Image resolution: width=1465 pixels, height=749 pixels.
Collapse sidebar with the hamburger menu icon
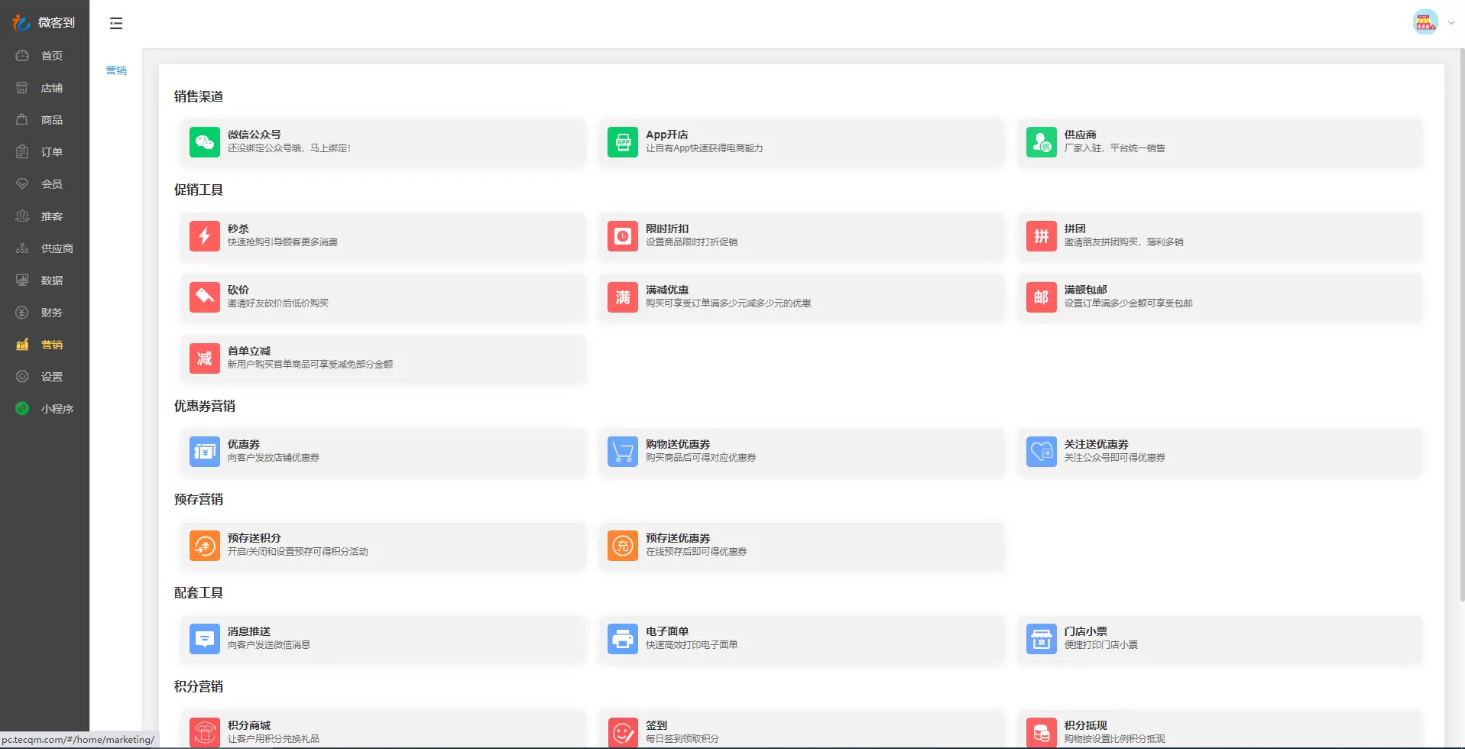[x=116, y=24]
